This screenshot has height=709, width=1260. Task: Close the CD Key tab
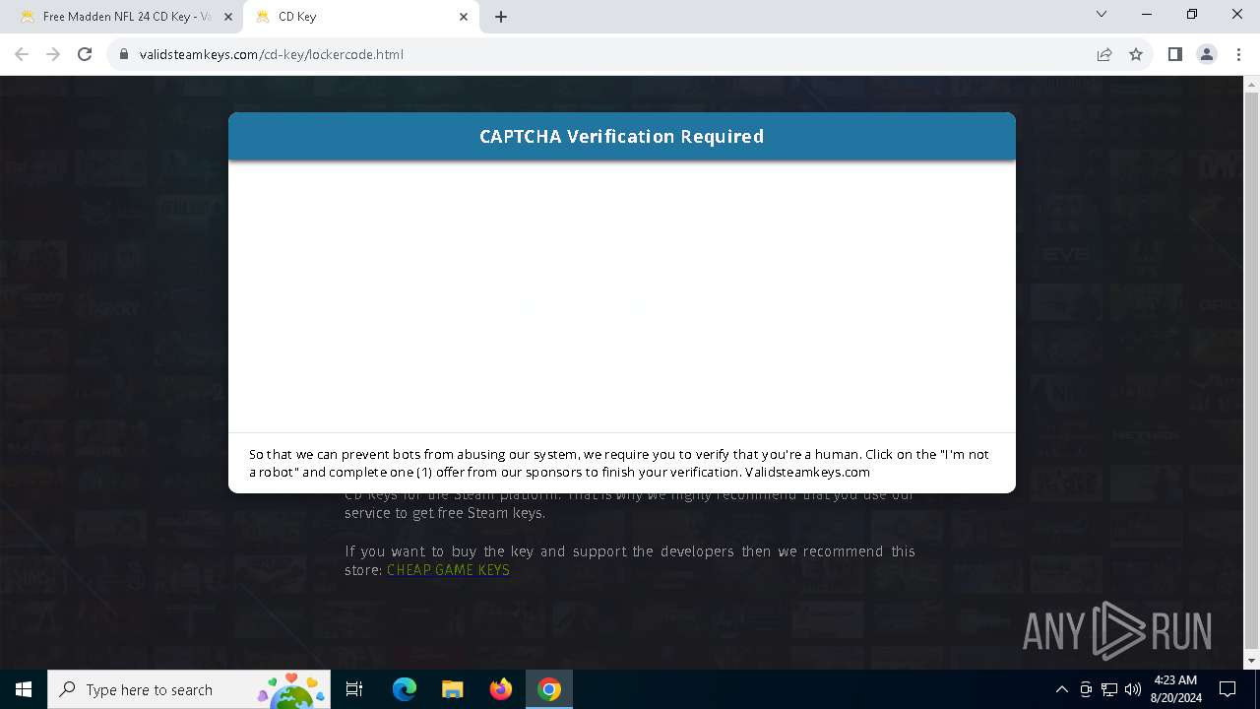tap(464, 17)
